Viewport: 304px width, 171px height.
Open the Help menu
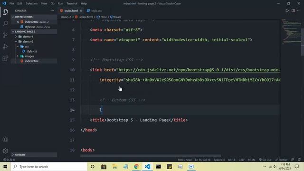coord(84,3)
